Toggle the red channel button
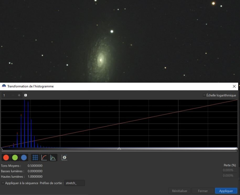240x195 pixels. coord(6,157)
